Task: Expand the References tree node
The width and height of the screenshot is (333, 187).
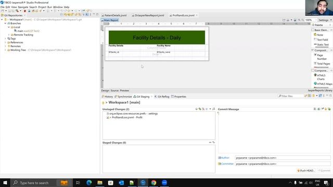Action: pos(5,43)
